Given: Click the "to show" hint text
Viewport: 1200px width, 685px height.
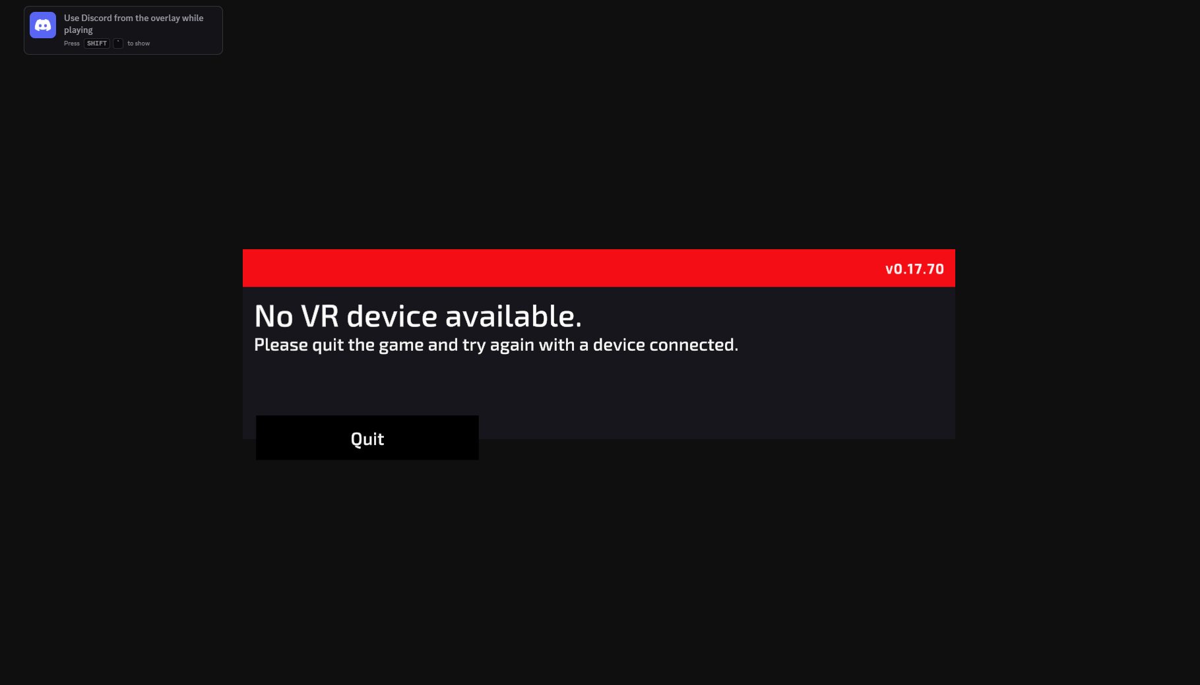Looking at the screenshot, I should tap(139, 44).
